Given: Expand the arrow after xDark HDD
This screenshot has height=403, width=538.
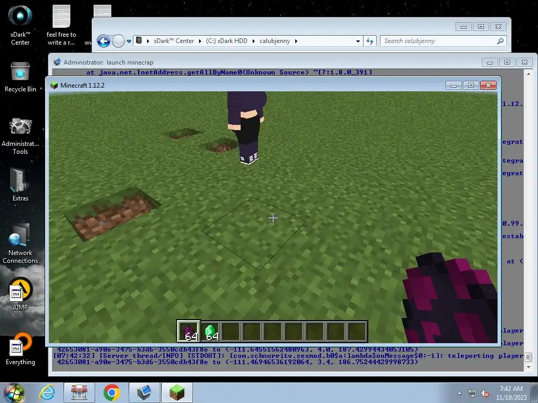Looking at the screenshot, I should [254, 41].
